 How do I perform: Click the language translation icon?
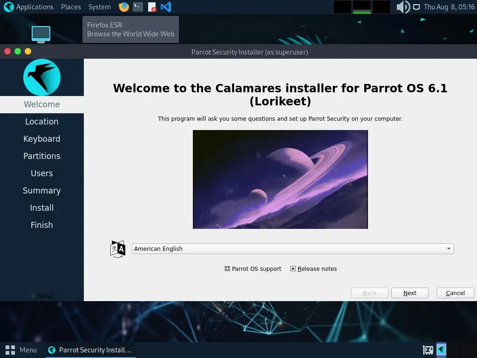[x=118, y=249]
